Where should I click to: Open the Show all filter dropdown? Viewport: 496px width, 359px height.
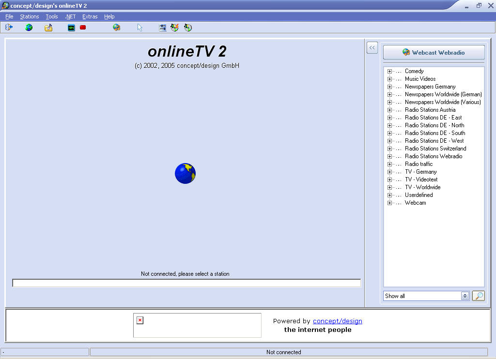point(465,296)
